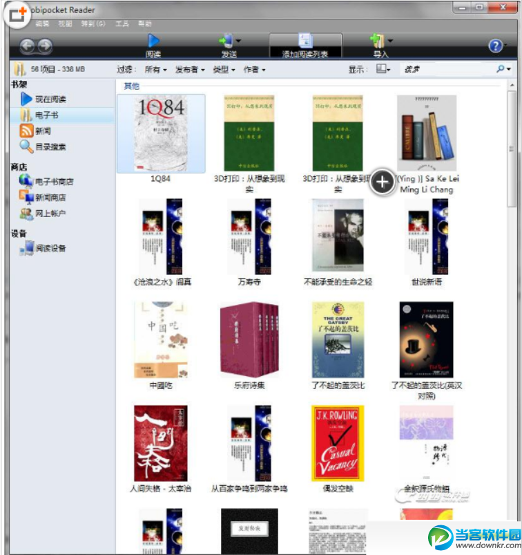
Task: Click the 导入 (Import) toolbar icon
Action: [378, 41]
